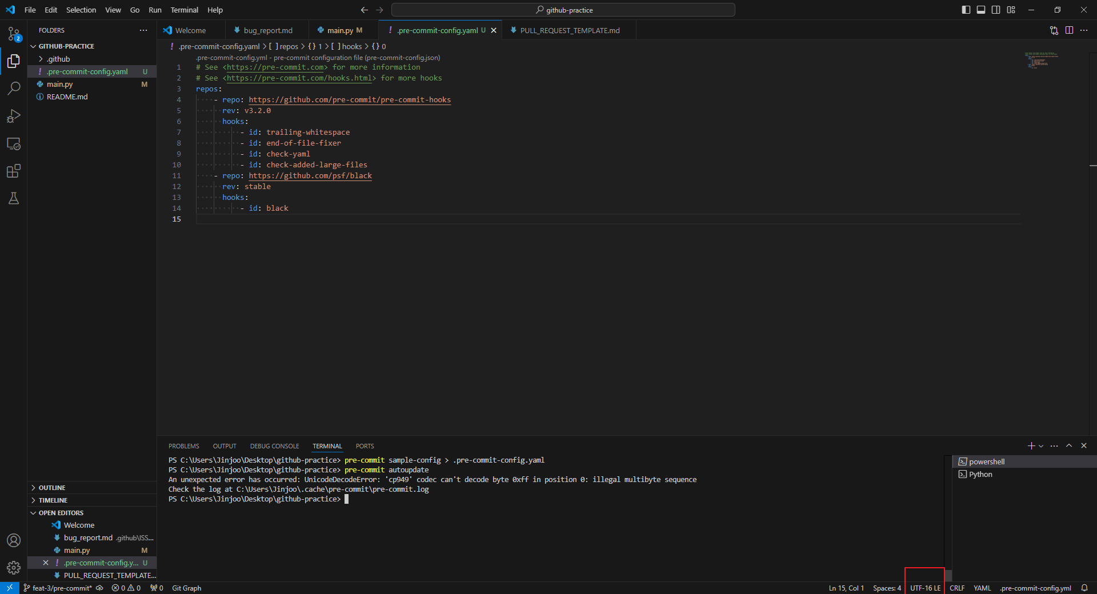Toggle secondary side bar visibility
1097x594 pixels.
[x=996, y=10]
